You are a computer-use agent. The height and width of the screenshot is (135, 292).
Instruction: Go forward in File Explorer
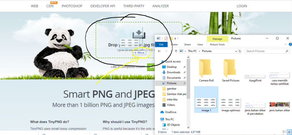[x=166, y=51]
